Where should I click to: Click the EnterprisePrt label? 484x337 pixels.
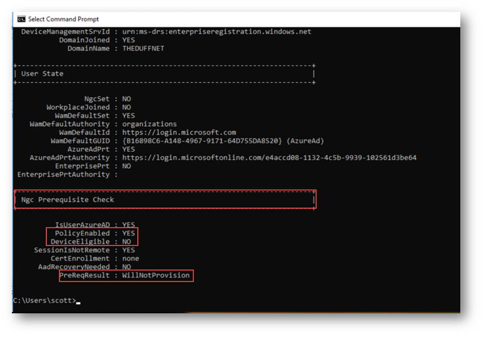click(82, 166)
